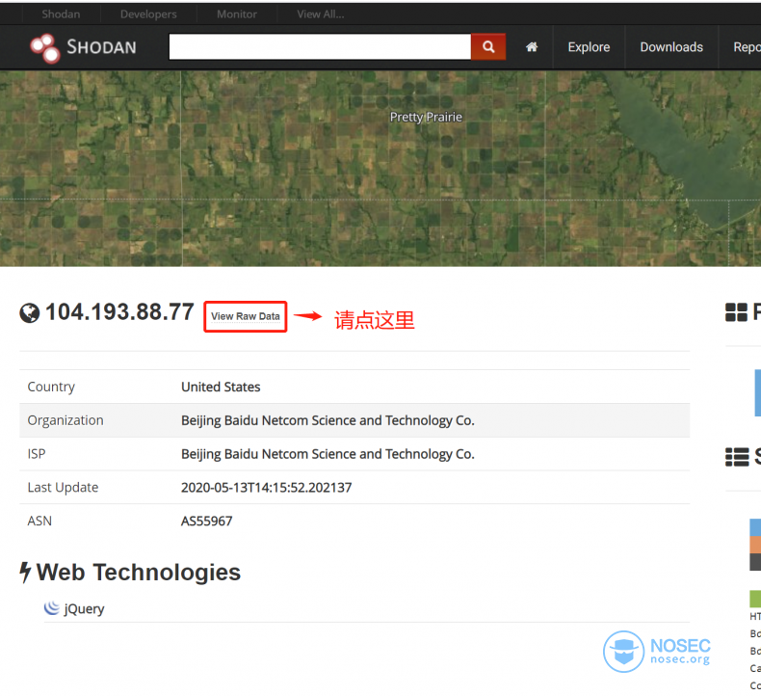Click the Last Update timestamp value
761x696 pixels.
pyautogui.click(x=266, y=488)
